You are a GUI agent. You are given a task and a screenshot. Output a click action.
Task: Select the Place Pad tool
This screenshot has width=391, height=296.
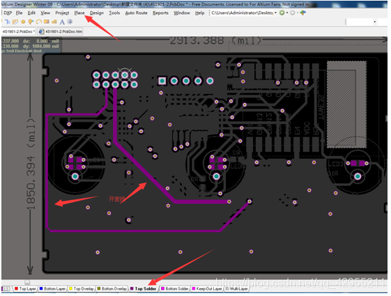[x=23, y=22]
